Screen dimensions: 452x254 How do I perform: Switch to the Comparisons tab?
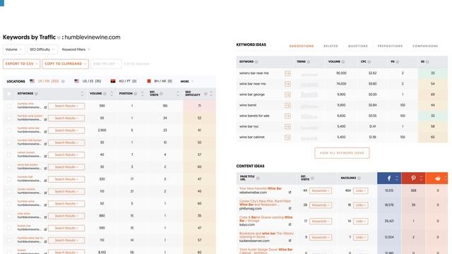pyautogui.click(x=425, y=46)
